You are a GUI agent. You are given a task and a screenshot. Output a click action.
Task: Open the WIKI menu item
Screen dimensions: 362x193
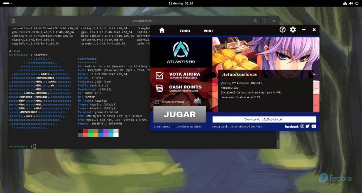[208, 31]
